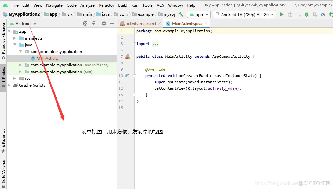This screenshot has width=333, height=189.
Task: Click the locate target crosshair icon
Action: point(85,23)
